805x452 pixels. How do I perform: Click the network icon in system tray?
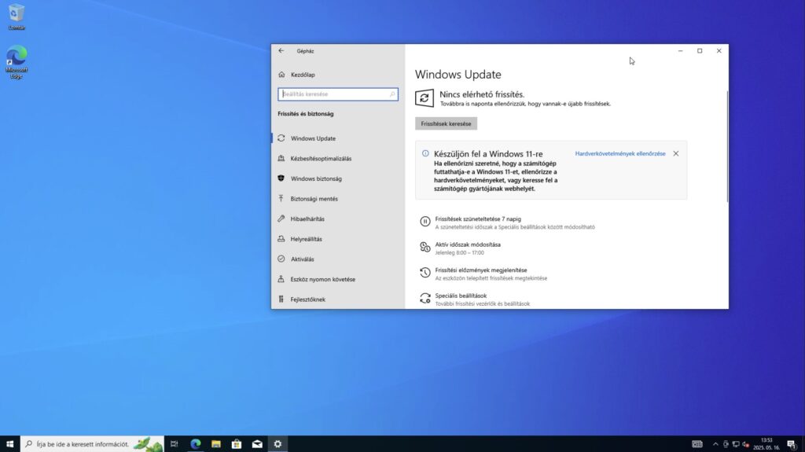[736, 444]
